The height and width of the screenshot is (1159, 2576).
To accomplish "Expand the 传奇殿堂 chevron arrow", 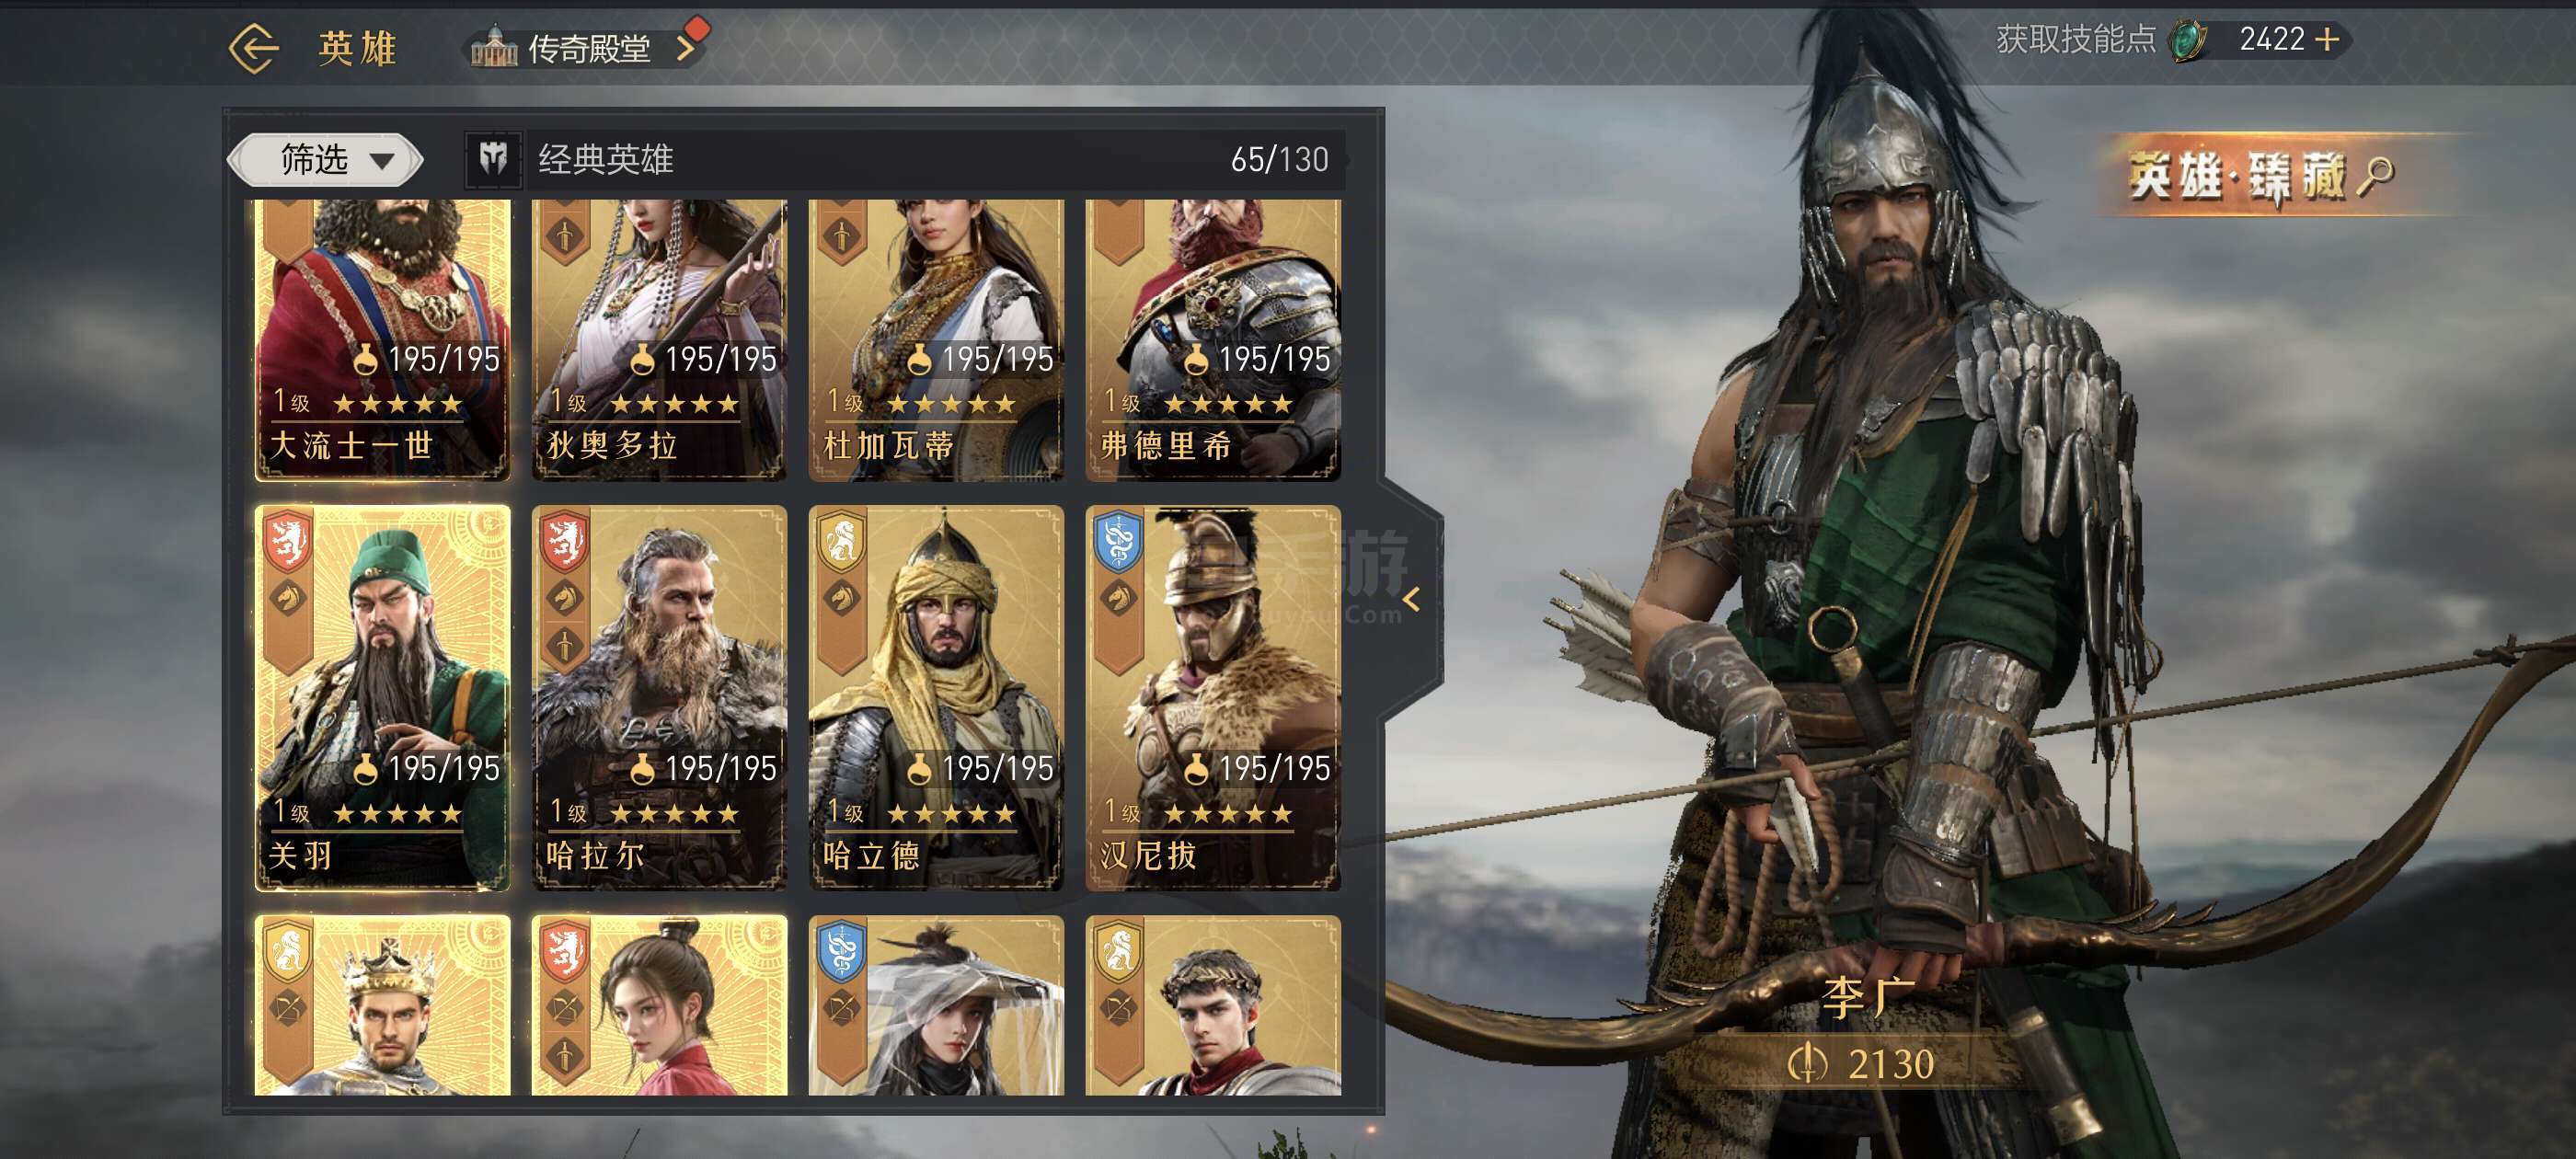I will (x=685, y=49).
